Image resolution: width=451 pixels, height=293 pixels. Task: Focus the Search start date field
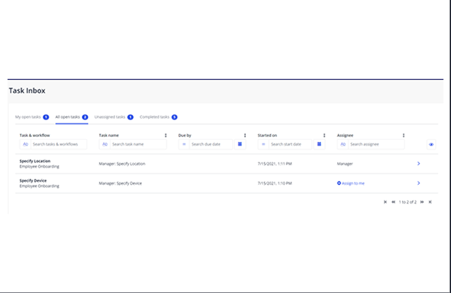tap(290, 144)
